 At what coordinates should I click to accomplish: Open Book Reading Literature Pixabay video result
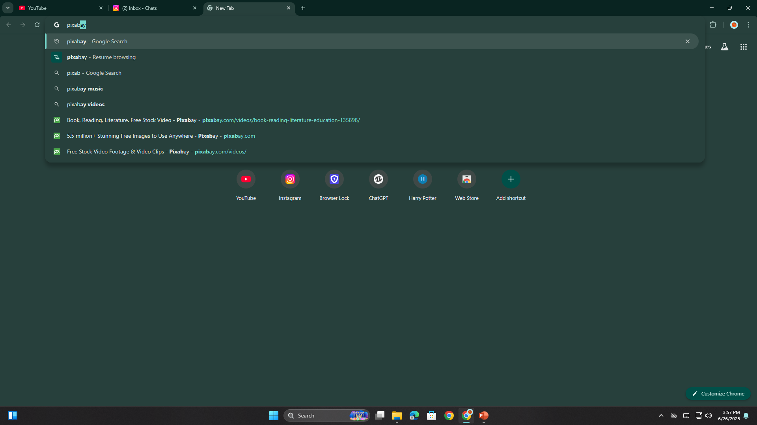coord(371,120)
